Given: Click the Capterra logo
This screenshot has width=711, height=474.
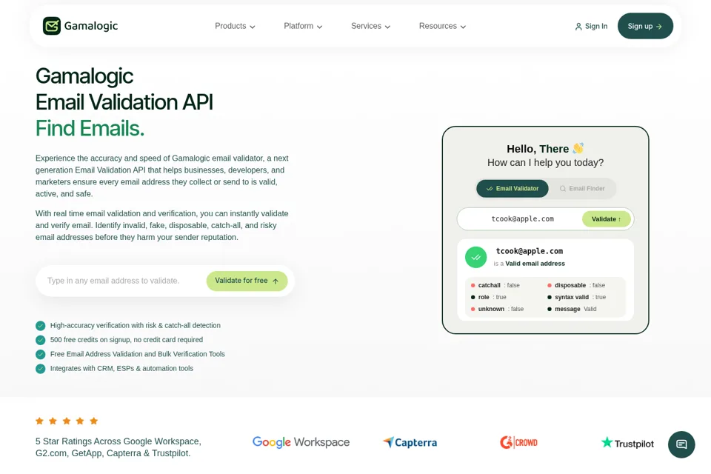Looking at the screenshot, I should coord(410,442).
